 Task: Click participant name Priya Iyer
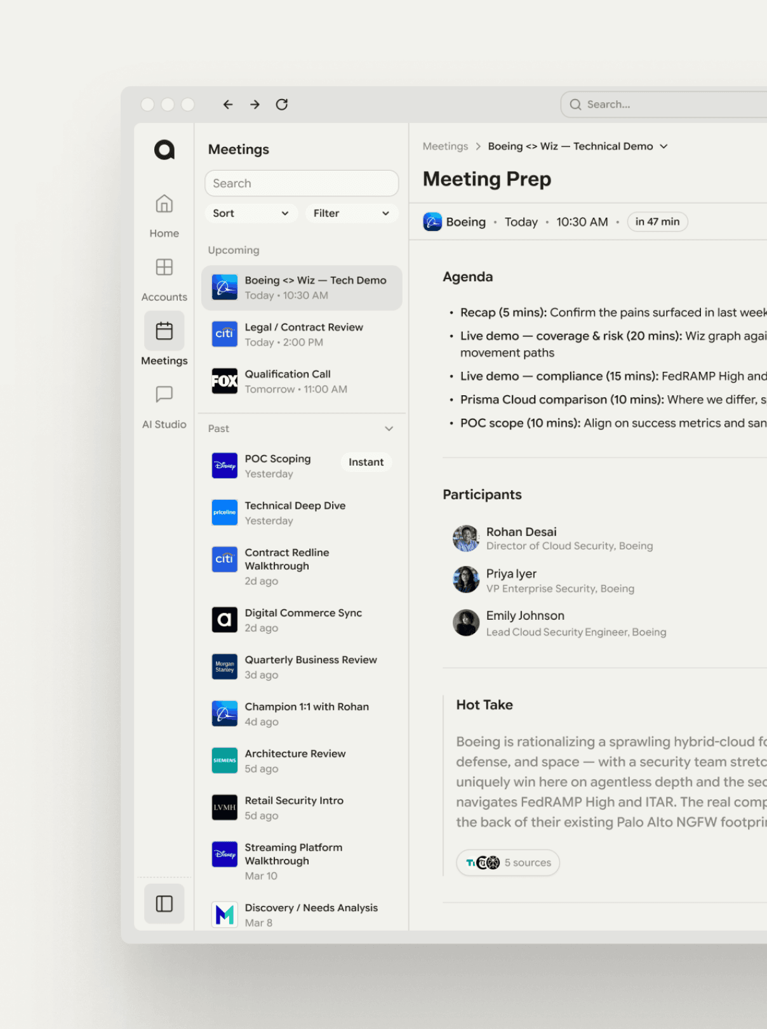(511, 573)
